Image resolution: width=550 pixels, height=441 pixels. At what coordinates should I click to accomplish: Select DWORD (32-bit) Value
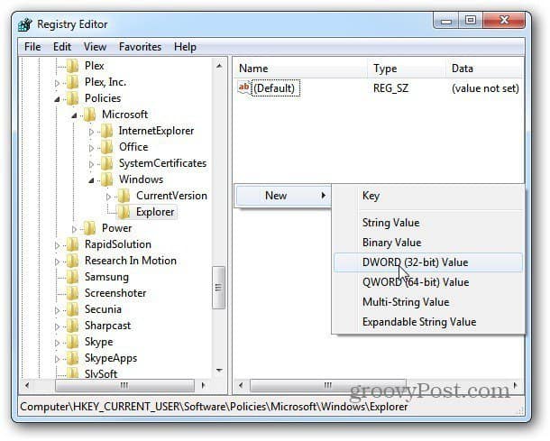(427, 262)
